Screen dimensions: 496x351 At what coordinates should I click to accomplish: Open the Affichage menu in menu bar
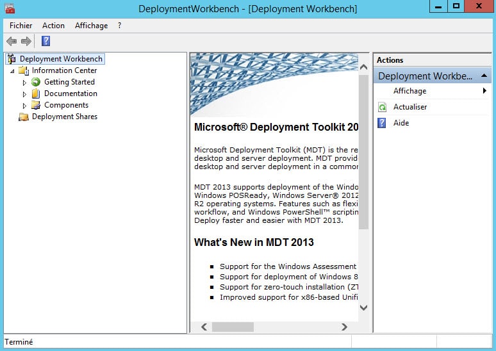(92, 26)
